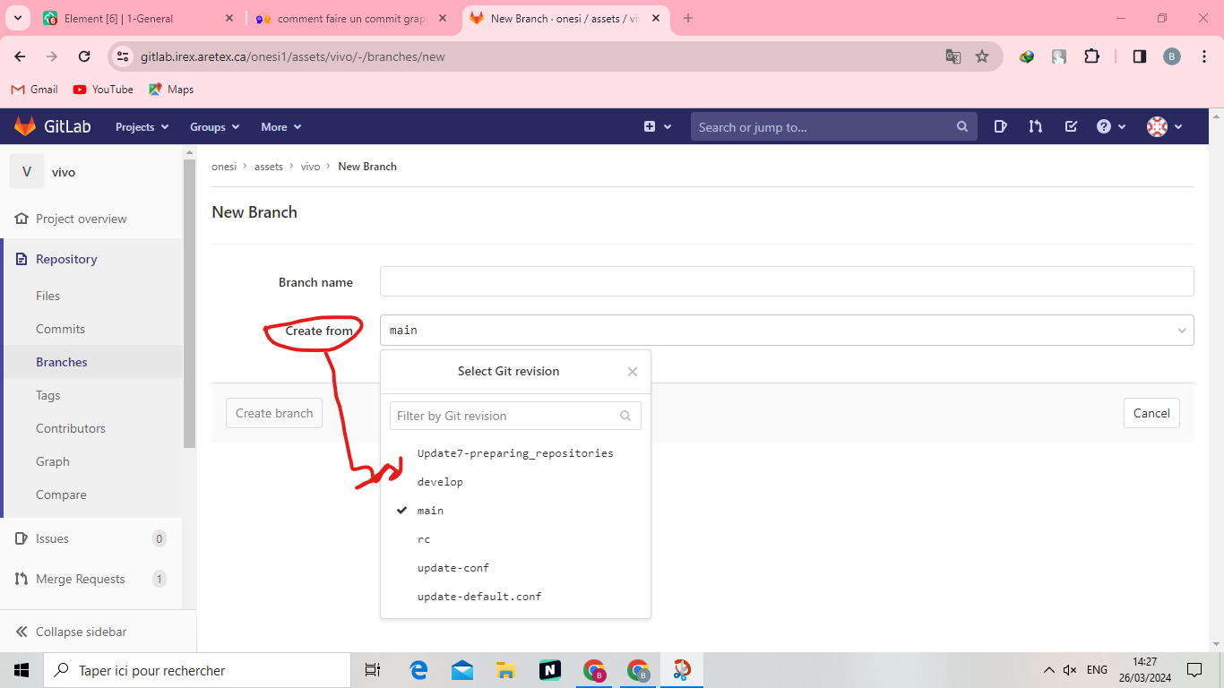The image size is (1224, 688).
Task: Show hidden system tray icons
Action: coord(1048,670)
